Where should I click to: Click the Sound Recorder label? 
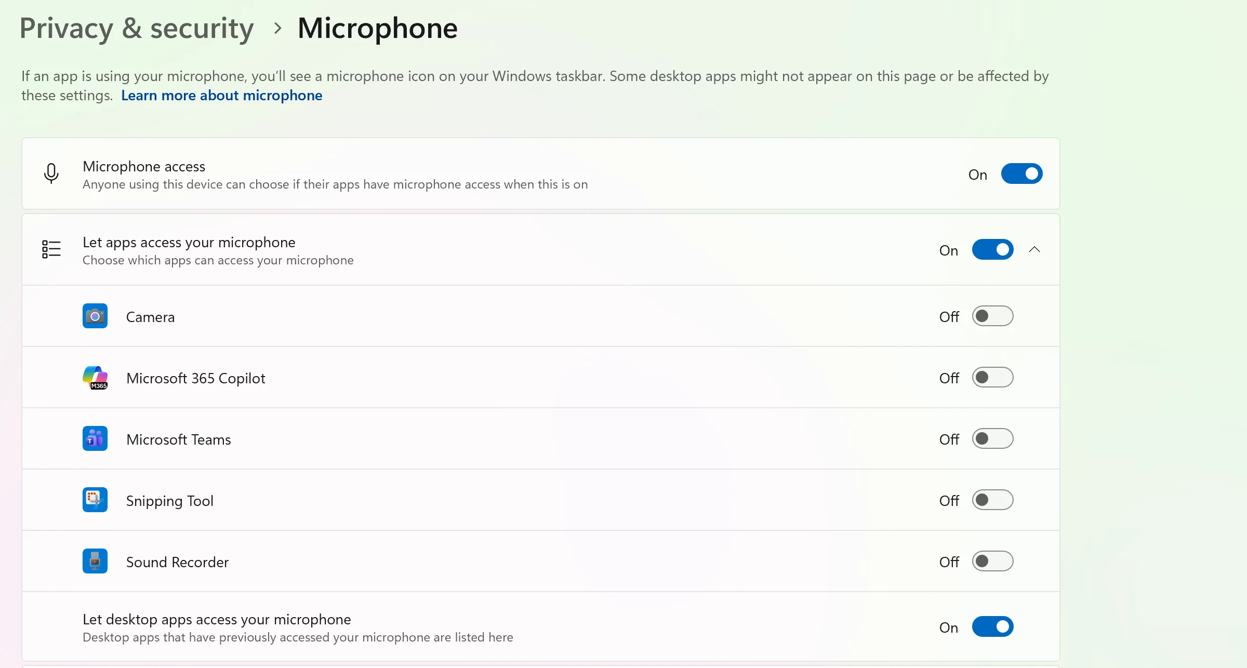177,562
